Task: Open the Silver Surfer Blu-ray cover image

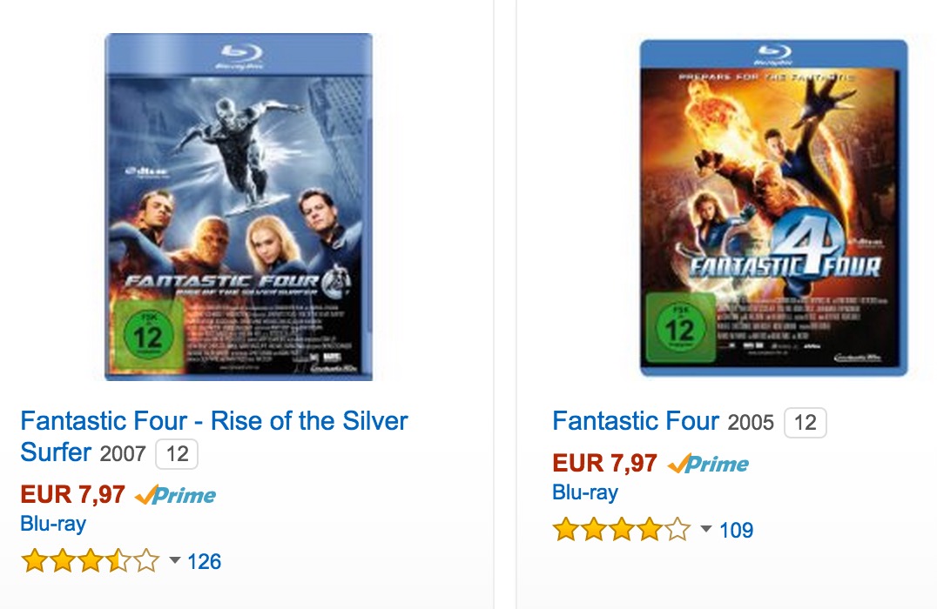Action: coord(239,207)
